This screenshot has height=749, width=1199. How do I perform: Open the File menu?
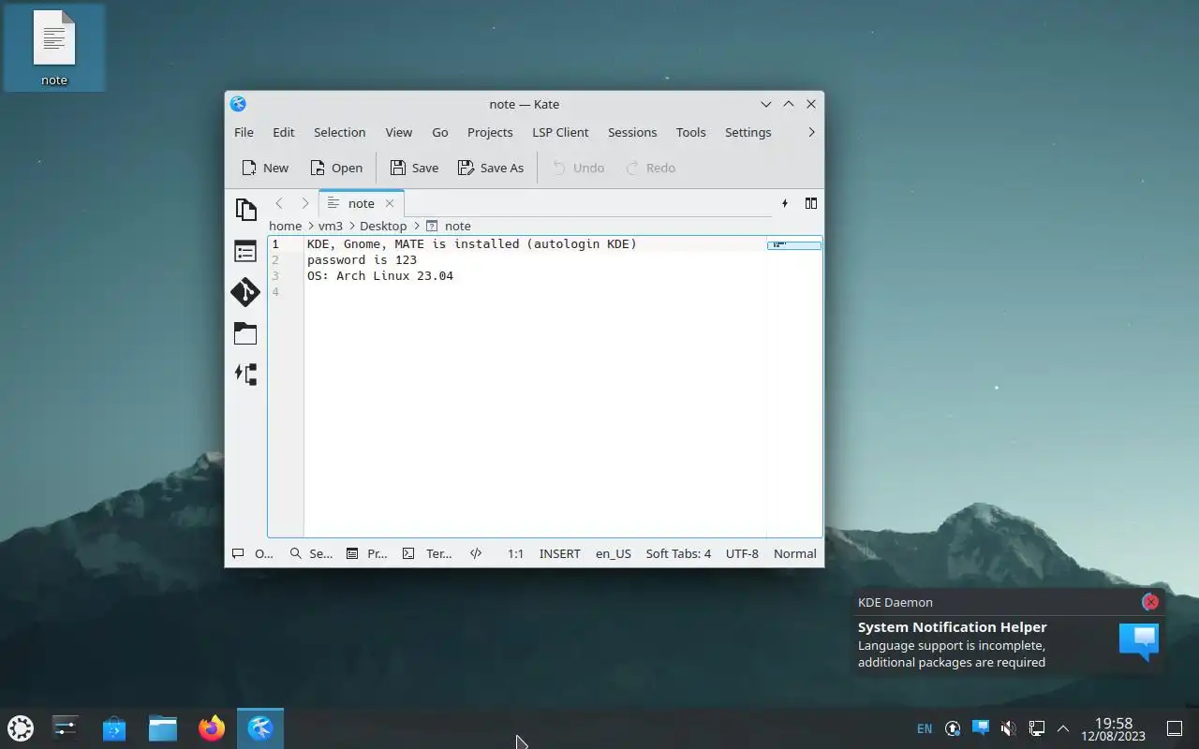[244, 132]
